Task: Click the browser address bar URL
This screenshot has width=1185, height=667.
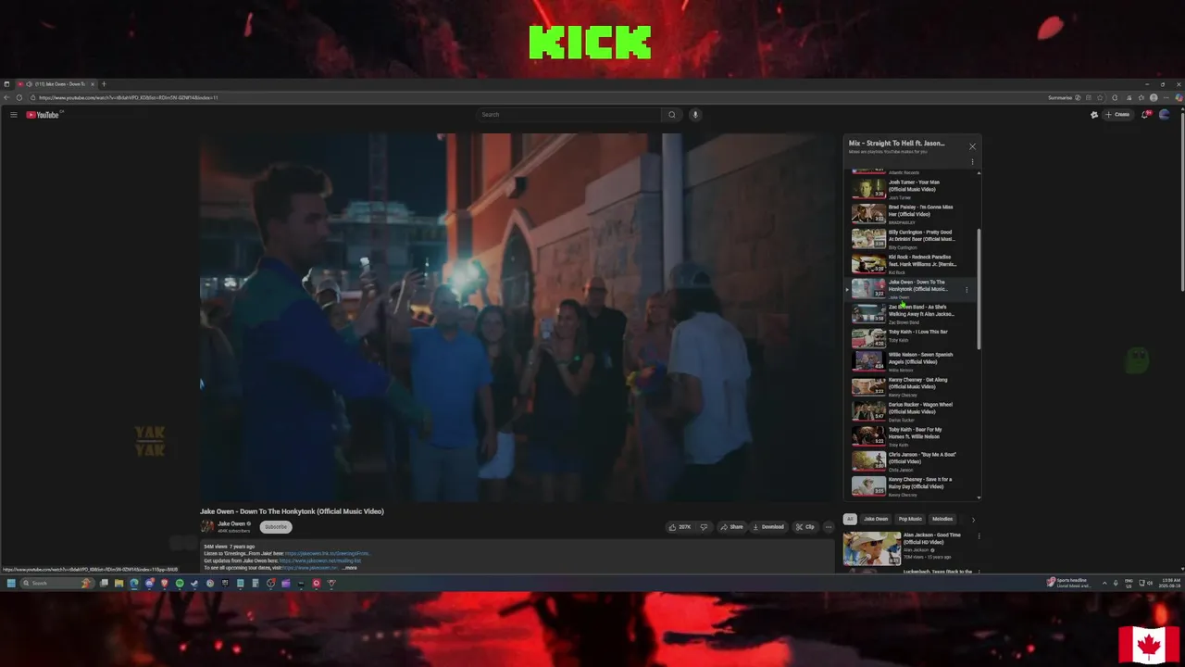Action: [129, 97]
